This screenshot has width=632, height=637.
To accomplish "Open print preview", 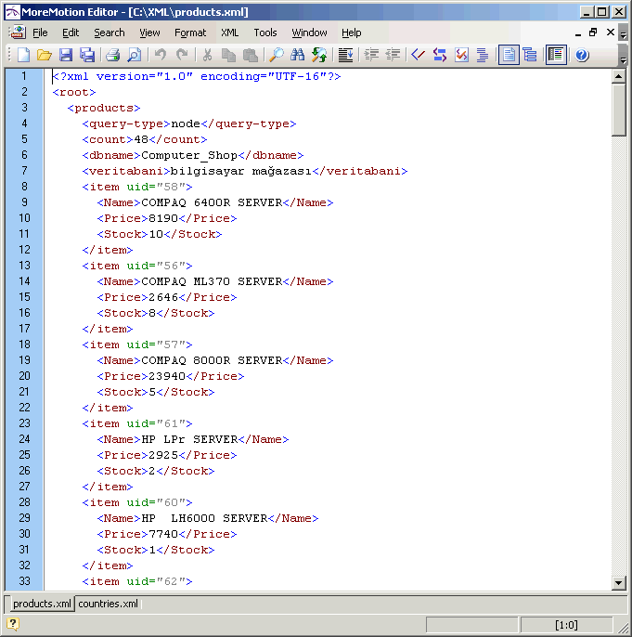I will (x=135, y=55).
